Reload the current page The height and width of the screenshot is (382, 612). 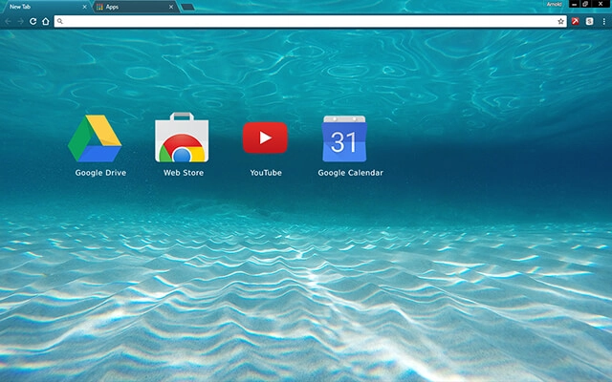tap(33, 21)
